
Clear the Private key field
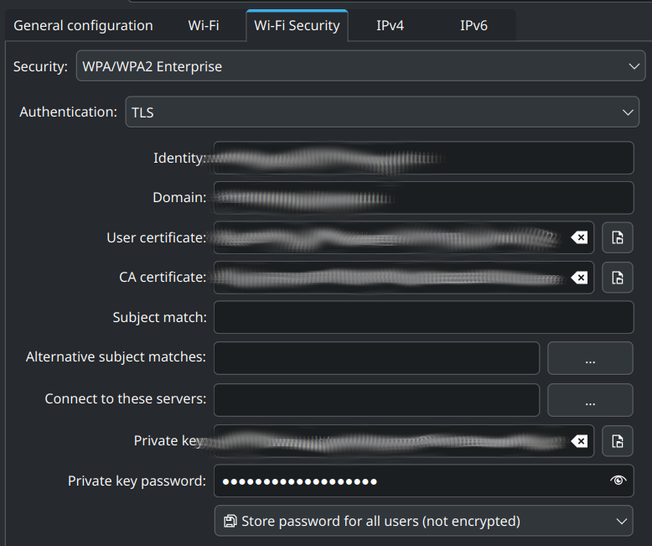579,441
